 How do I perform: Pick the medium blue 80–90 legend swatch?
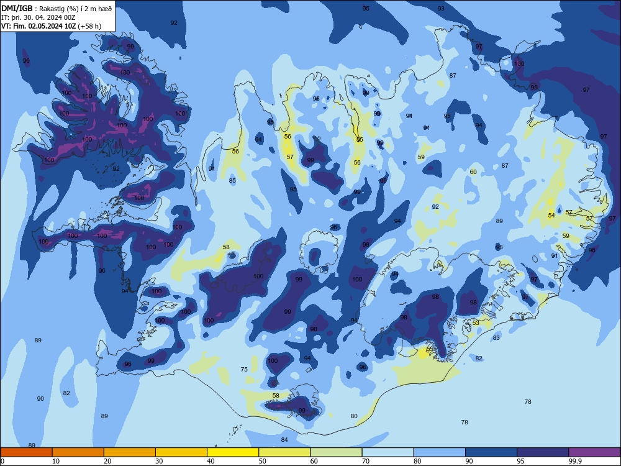pos(440,452)
